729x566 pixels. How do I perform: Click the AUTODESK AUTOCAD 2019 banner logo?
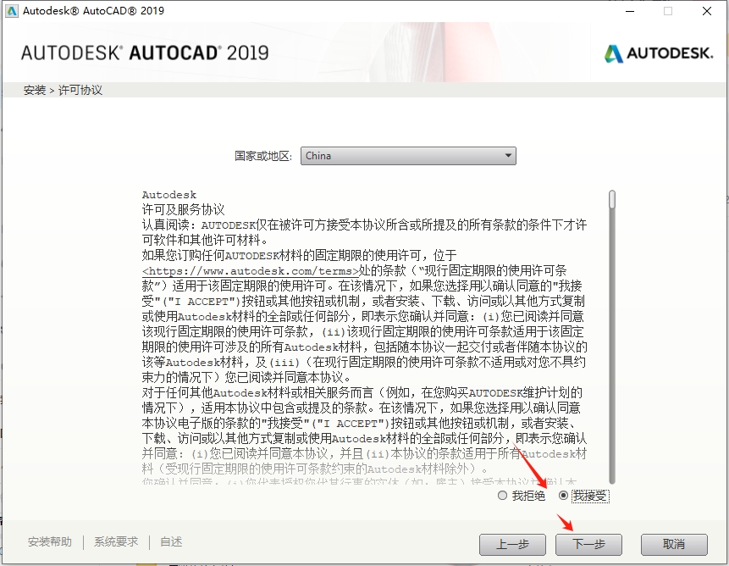145,51
